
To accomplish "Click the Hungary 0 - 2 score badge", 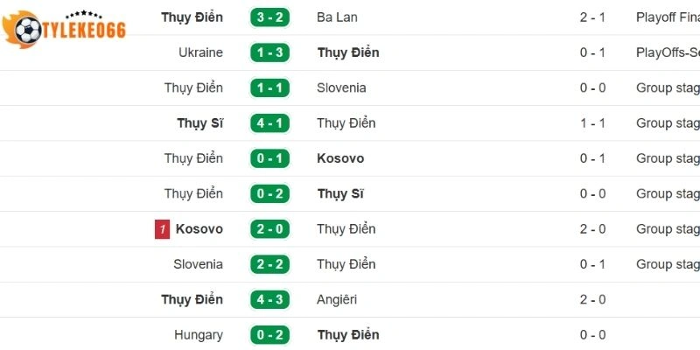I will point(269,335).
